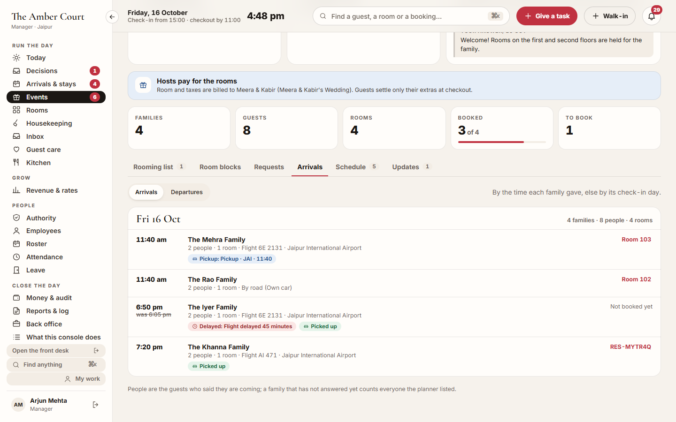The height and width of the screenshot is (422, 676).
Task: Click the sign-out icon beside Arjun Mehta
Action: (x=96, y=405)
